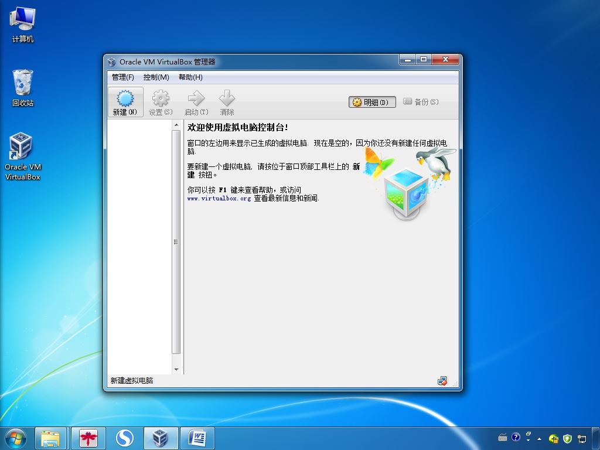Click the VirtualBox taskbar icon
Viewport: 600px width, 450px height.
(x=161, y=438)
